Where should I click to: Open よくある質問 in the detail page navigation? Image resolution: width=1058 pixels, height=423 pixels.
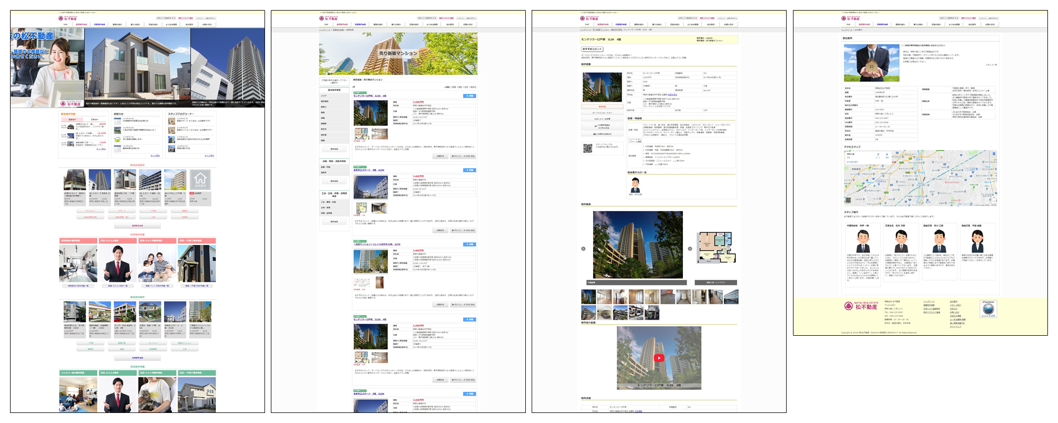click(x=693, y=24)
